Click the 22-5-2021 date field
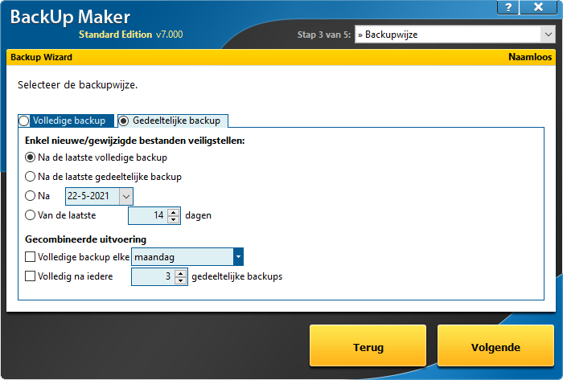Image resolution: width=563 pixels, height=380 pixels. (92, 196)
